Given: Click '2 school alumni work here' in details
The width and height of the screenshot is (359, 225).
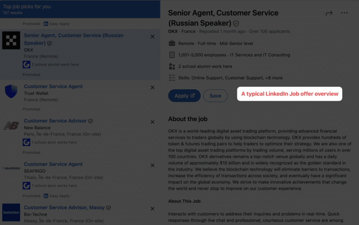Looking at the screenshot, I should click(205, 66).
